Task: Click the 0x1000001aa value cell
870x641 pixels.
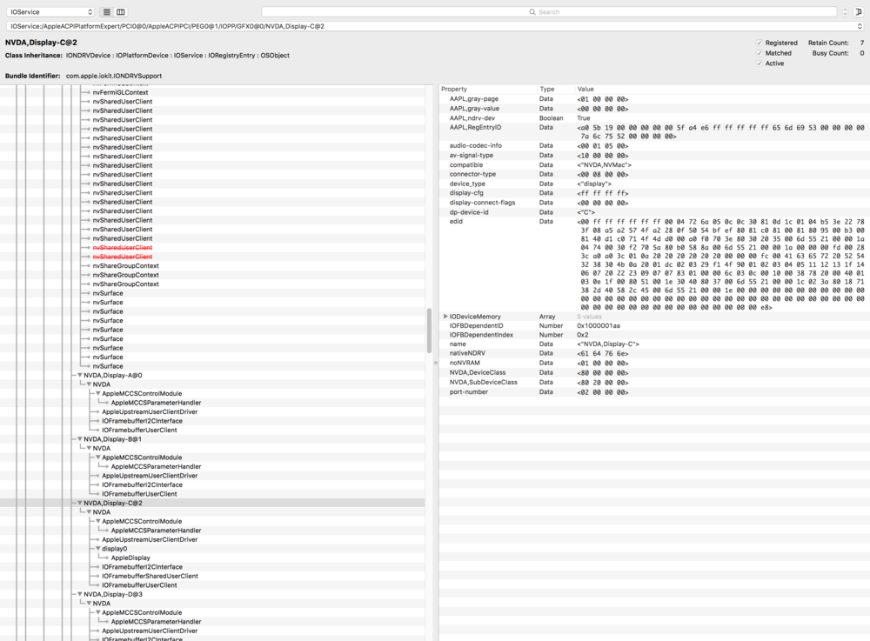Action: coord(599,325)
